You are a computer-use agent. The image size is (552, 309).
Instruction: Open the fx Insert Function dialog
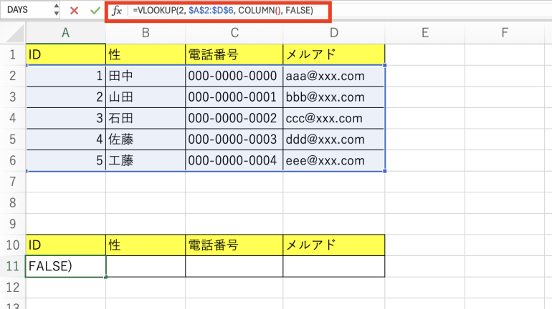click(117, 11)
